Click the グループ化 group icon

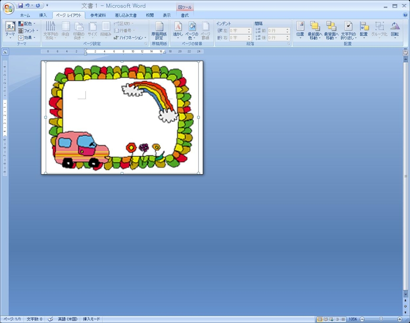coord(379,30)
